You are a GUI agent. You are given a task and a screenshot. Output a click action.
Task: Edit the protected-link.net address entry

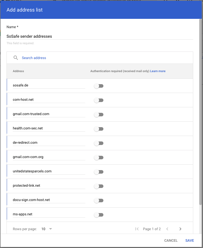pyautogui.click(x=49, y=186)
